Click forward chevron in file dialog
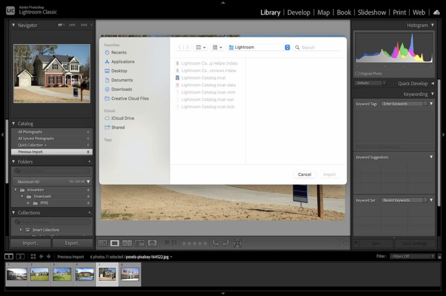 (187, 47)
